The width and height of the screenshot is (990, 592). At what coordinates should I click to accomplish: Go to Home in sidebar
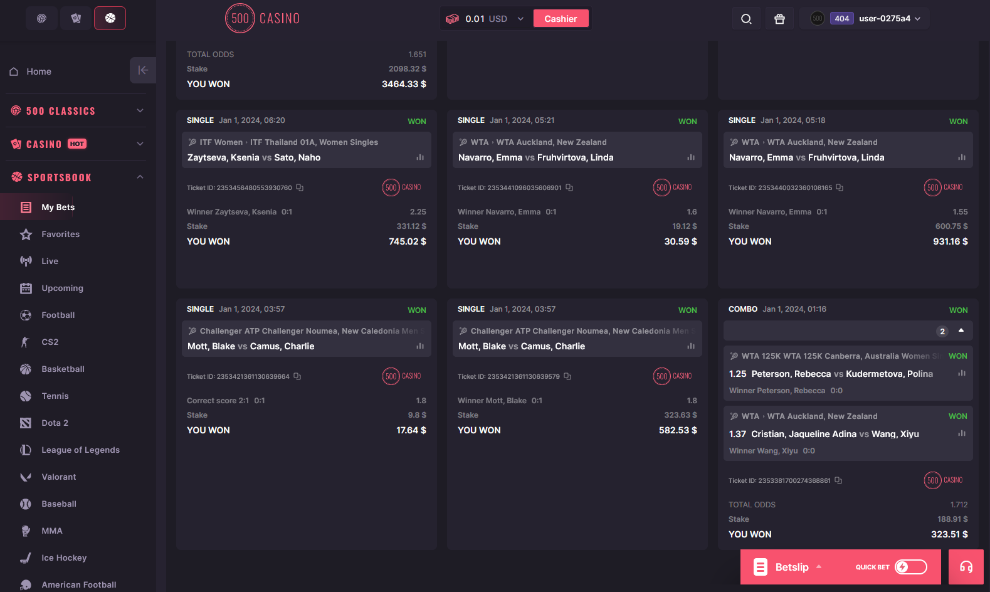[39, 71]
